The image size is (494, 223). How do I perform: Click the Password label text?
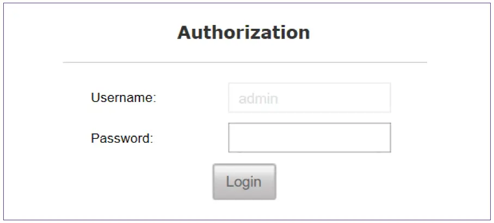(x=122, y=138)
